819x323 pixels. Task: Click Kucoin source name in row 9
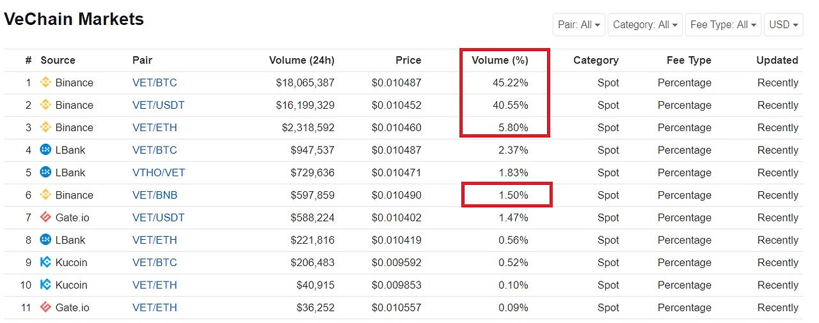[x=71, y=262]
